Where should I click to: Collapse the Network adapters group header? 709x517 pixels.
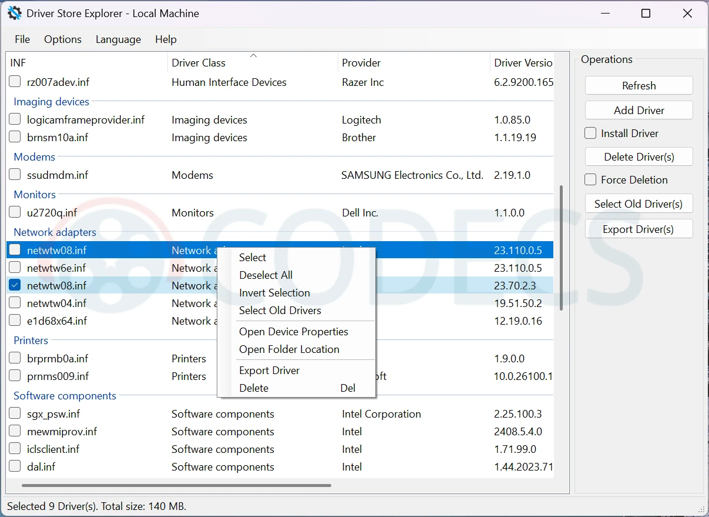pos(55,232)
